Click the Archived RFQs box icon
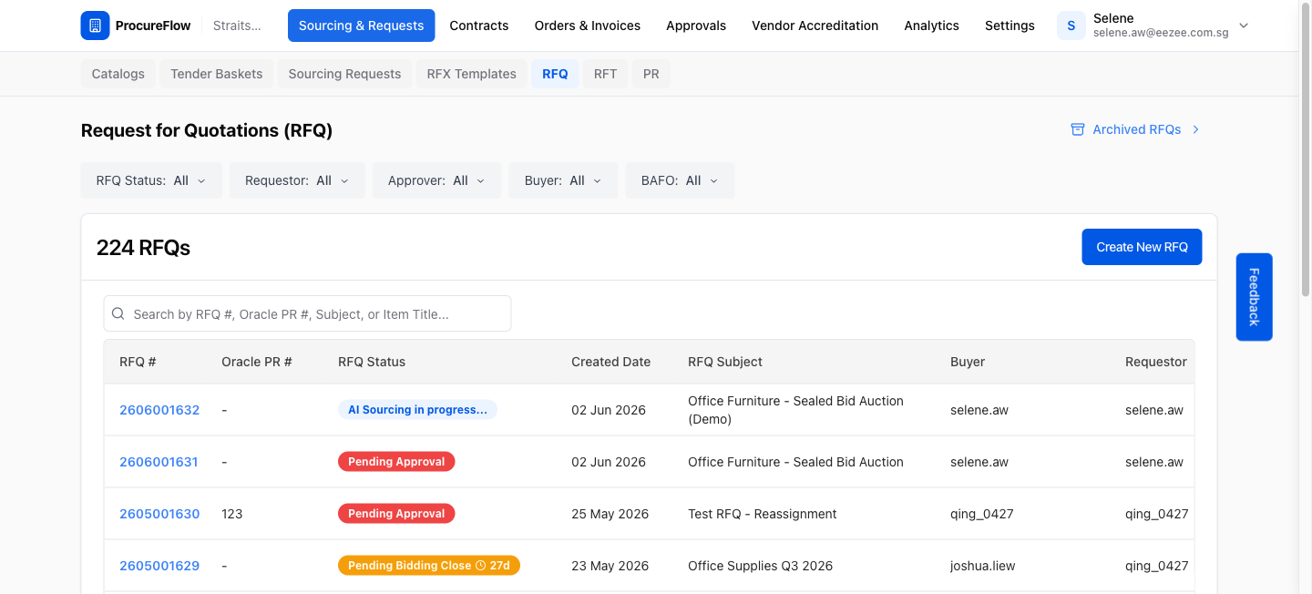 (x=1078, y=129)
